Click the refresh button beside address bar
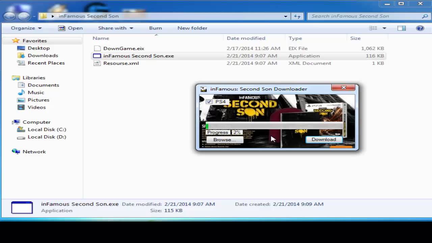 (x=297, y=16)
